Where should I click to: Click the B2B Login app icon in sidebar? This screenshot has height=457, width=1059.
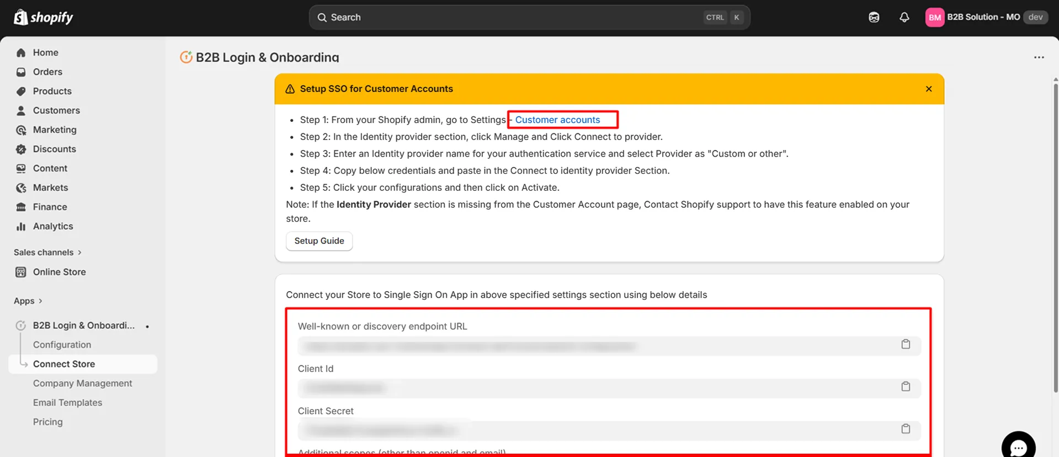pyautogui.click(x=21, y=325)
